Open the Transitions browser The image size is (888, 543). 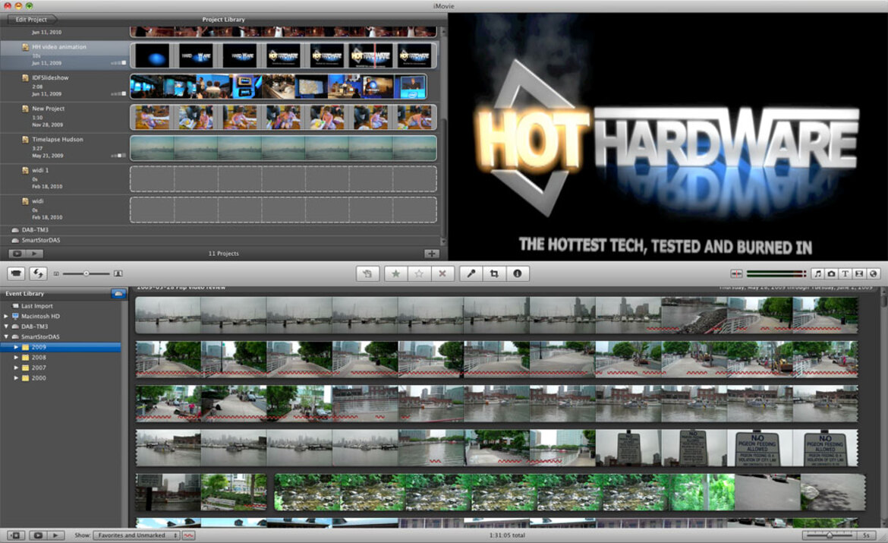click(x=859, y=273)
